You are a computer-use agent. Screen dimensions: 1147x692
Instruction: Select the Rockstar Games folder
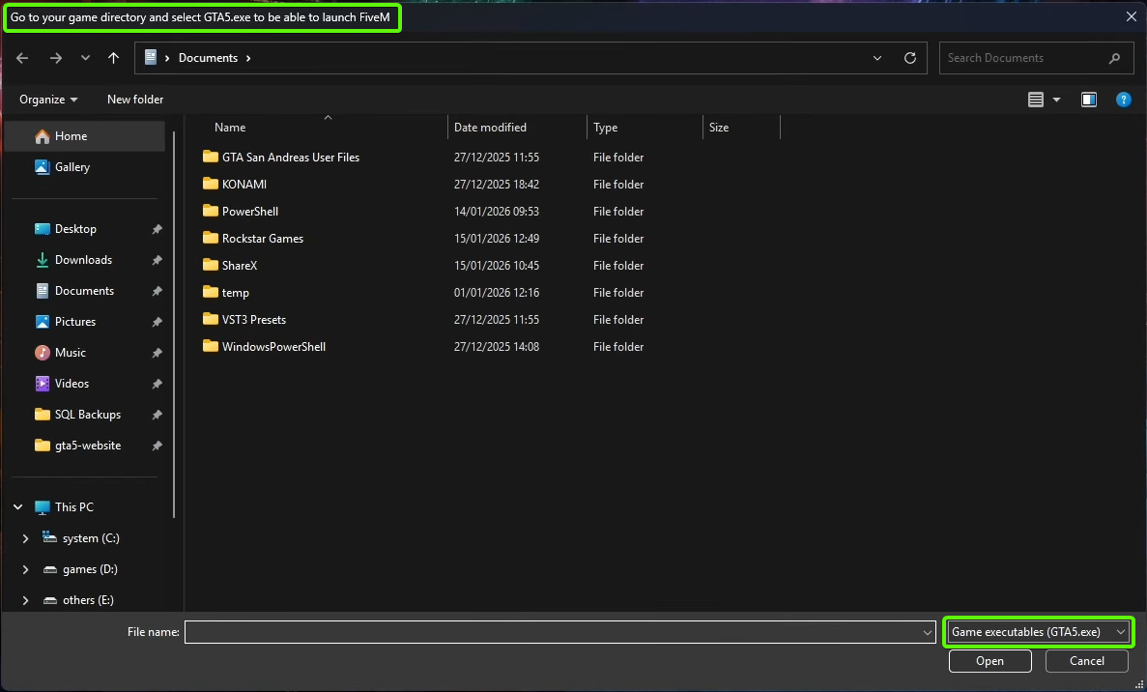263,239
